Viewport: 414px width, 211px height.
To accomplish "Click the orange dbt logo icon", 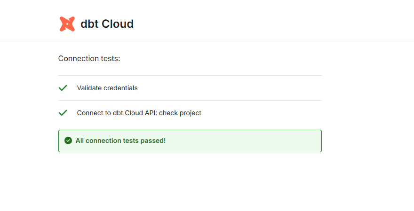I will coord(67,24).
